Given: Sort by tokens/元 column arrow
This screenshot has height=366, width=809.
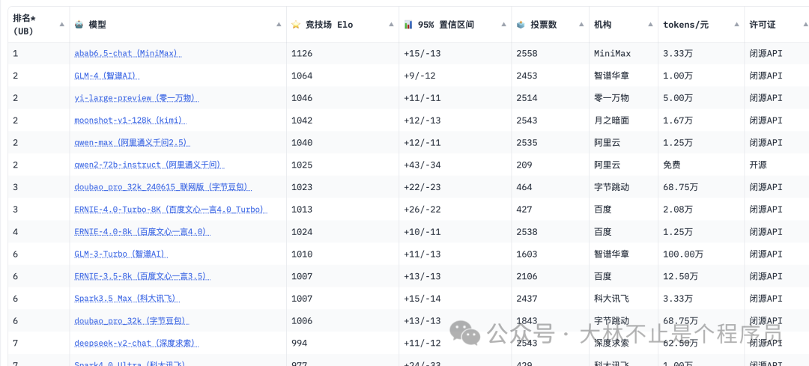Looking at the screenshot, I should click(737, 24).
